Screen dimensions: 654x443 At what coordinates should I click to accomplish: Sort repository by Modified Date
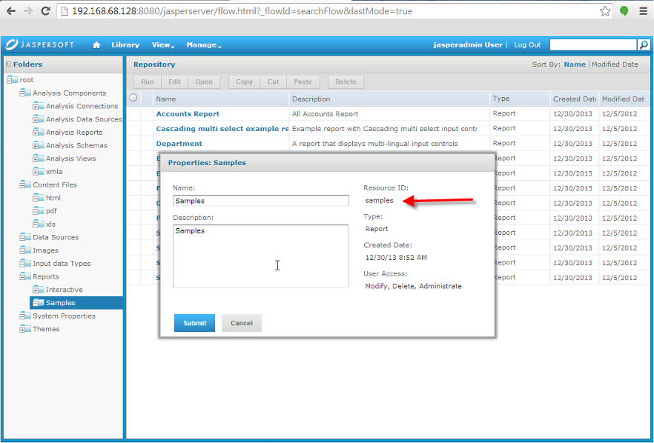coord(615,64)
